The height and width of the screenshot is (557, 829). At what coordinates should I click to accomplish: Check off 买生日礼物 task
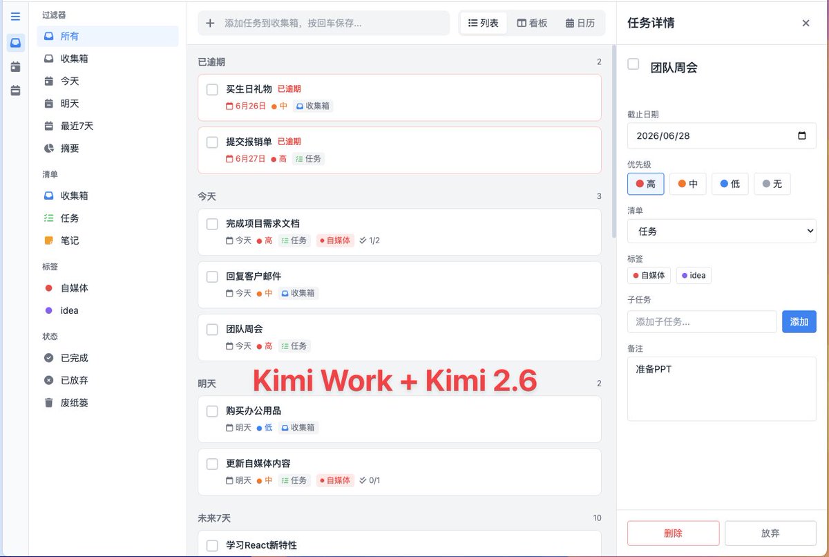click(212, 90)
